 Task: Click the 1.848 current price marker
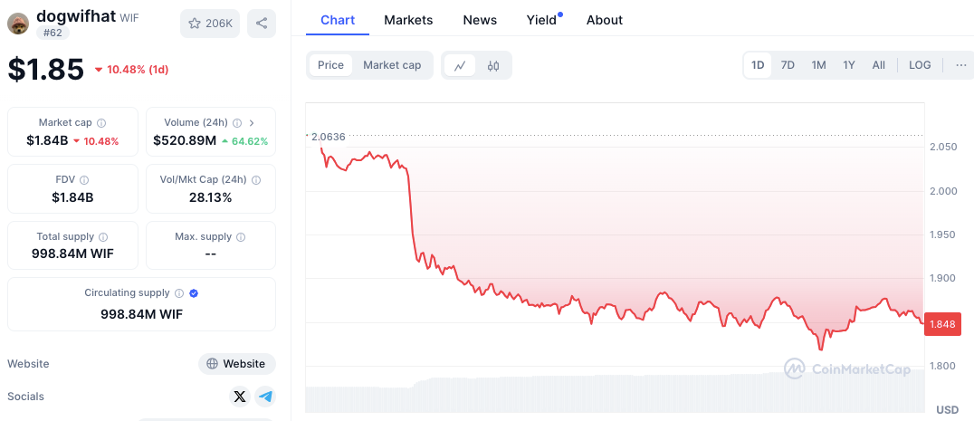(942, 324)
